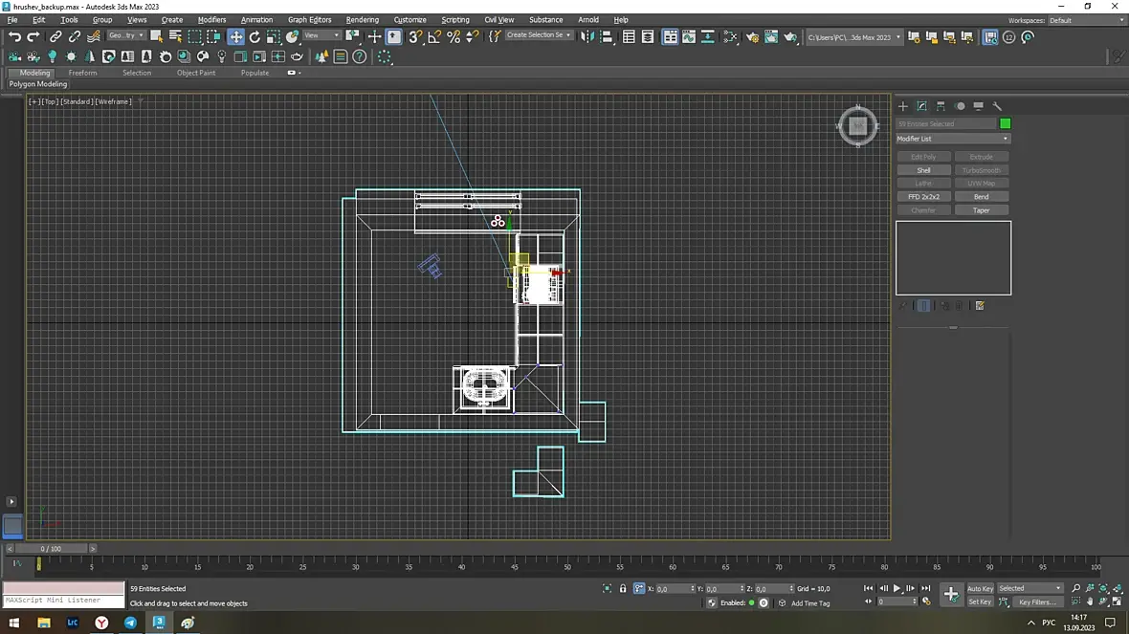Open the Utilities wrench panel
The width and height of the screenshot is (1129, 634).
tap(997, 106)
